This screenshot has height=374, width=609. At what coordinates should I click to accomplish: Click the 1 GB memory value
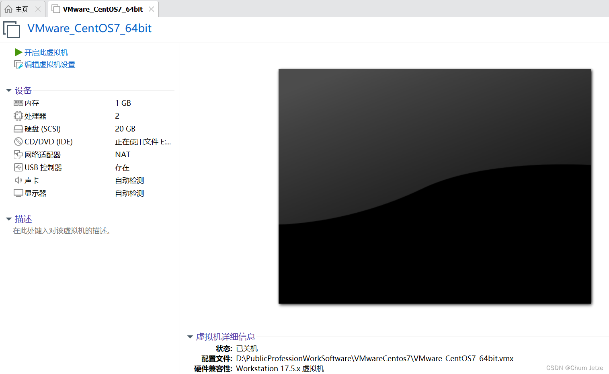pyautogui.click(x=123, y=103)
